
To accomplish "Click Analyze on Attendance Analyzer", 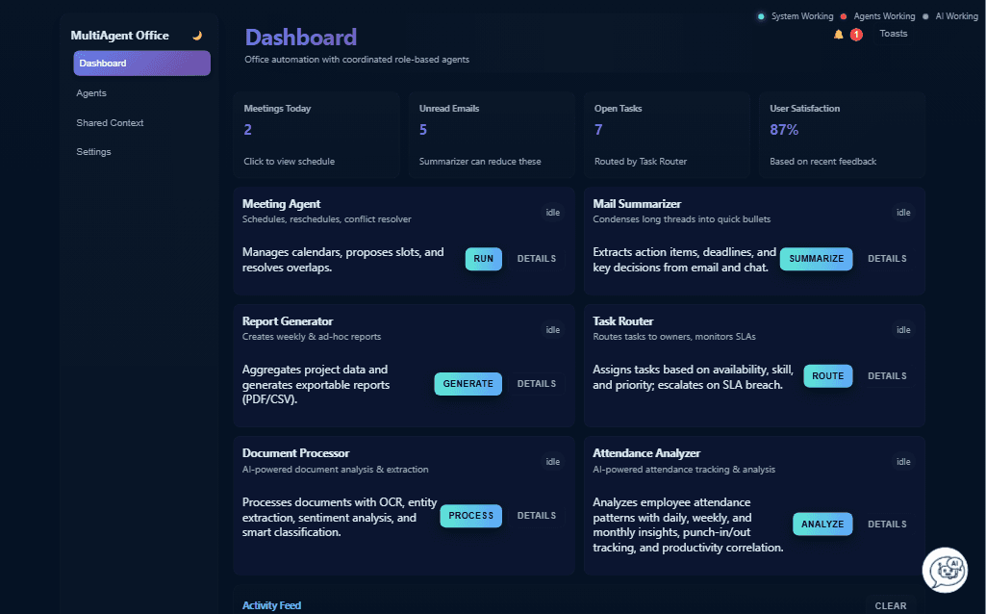I will (x=822, y=524).
